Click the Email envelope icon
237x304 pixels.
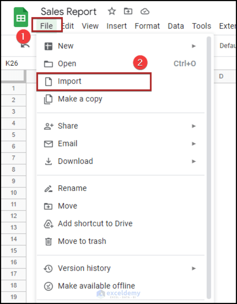48,143
